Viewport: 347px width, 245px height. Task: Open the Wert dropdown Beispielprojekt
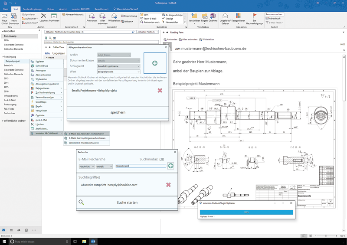point(118,72)
